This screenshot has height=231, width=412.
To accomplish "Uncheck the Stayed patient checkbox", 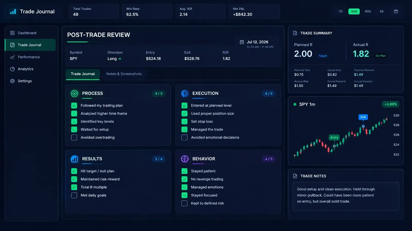I will click(x=184, y=171).
